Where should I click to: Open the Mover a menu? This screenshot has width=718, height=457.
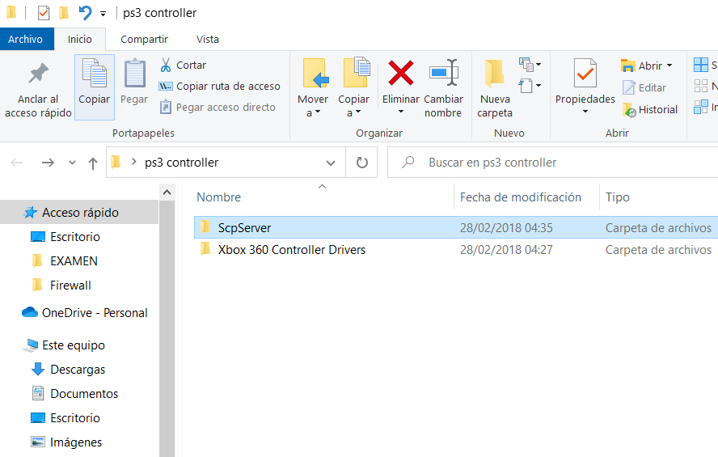313,87
